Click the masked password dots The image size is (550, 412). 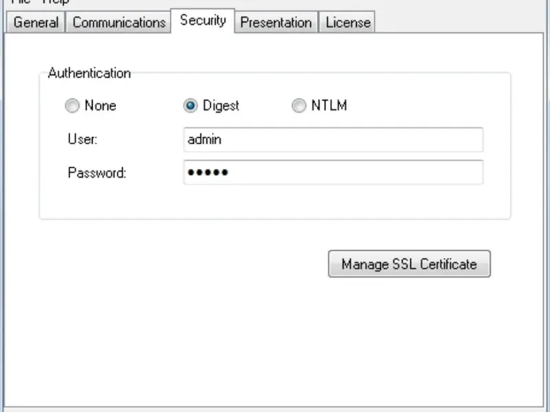tap(208, 172)
